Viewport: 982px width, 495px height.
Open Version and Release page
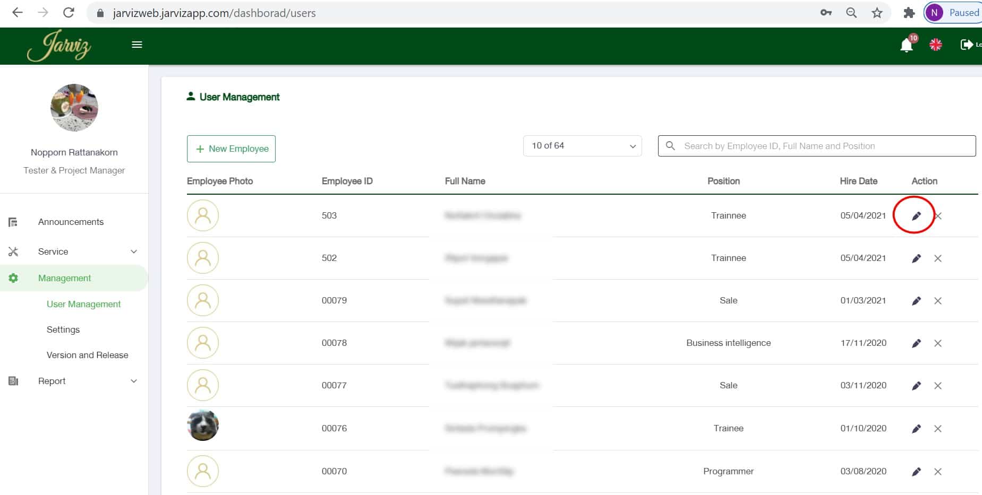tap(87, 355)
